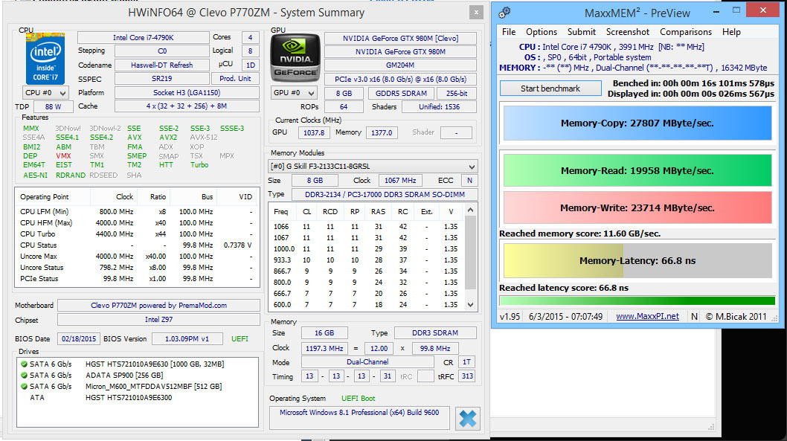Click the GDDR5 SDRAM field
The width and height of the screenshot is (787, 441).
[400, 93]
